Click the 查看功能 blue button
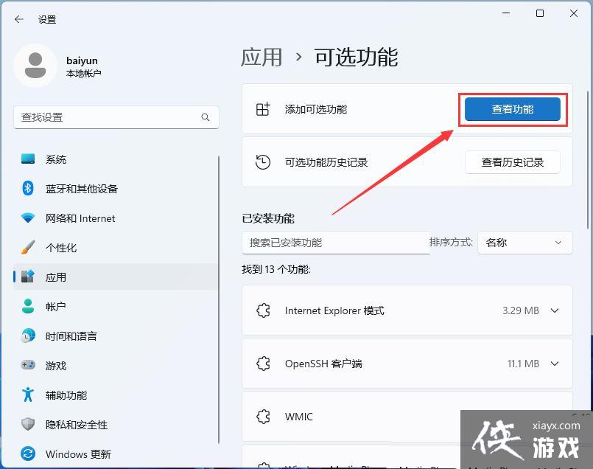The height and width of the screenshot is (469, 593). point(512,108)
